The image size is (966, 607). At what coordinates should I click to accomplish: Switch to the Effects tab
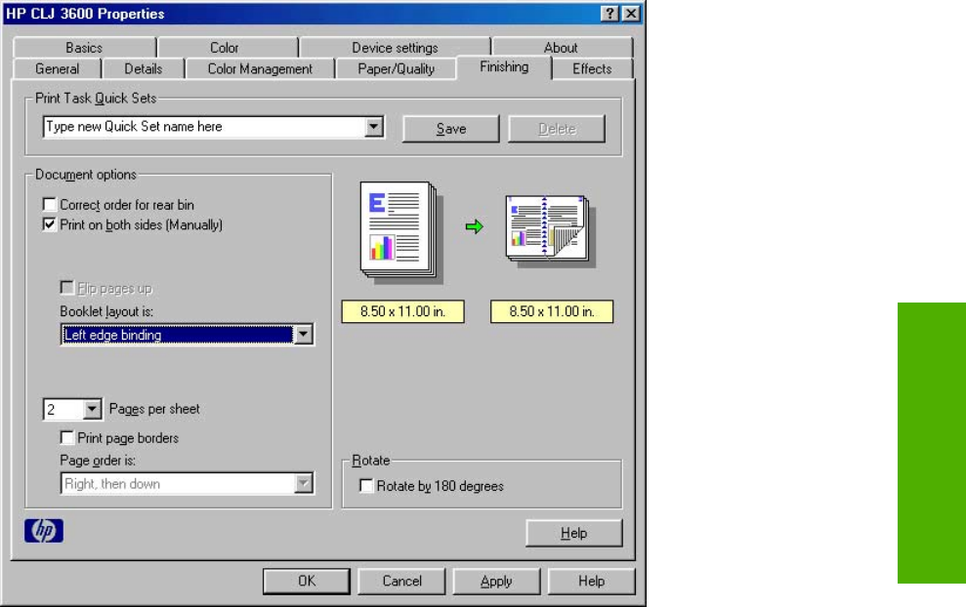coord(592,69)
